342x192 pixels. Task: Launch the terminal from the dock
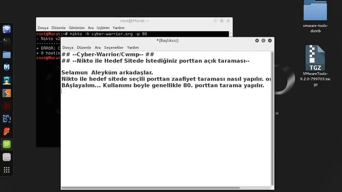click(x=6, y=41)
